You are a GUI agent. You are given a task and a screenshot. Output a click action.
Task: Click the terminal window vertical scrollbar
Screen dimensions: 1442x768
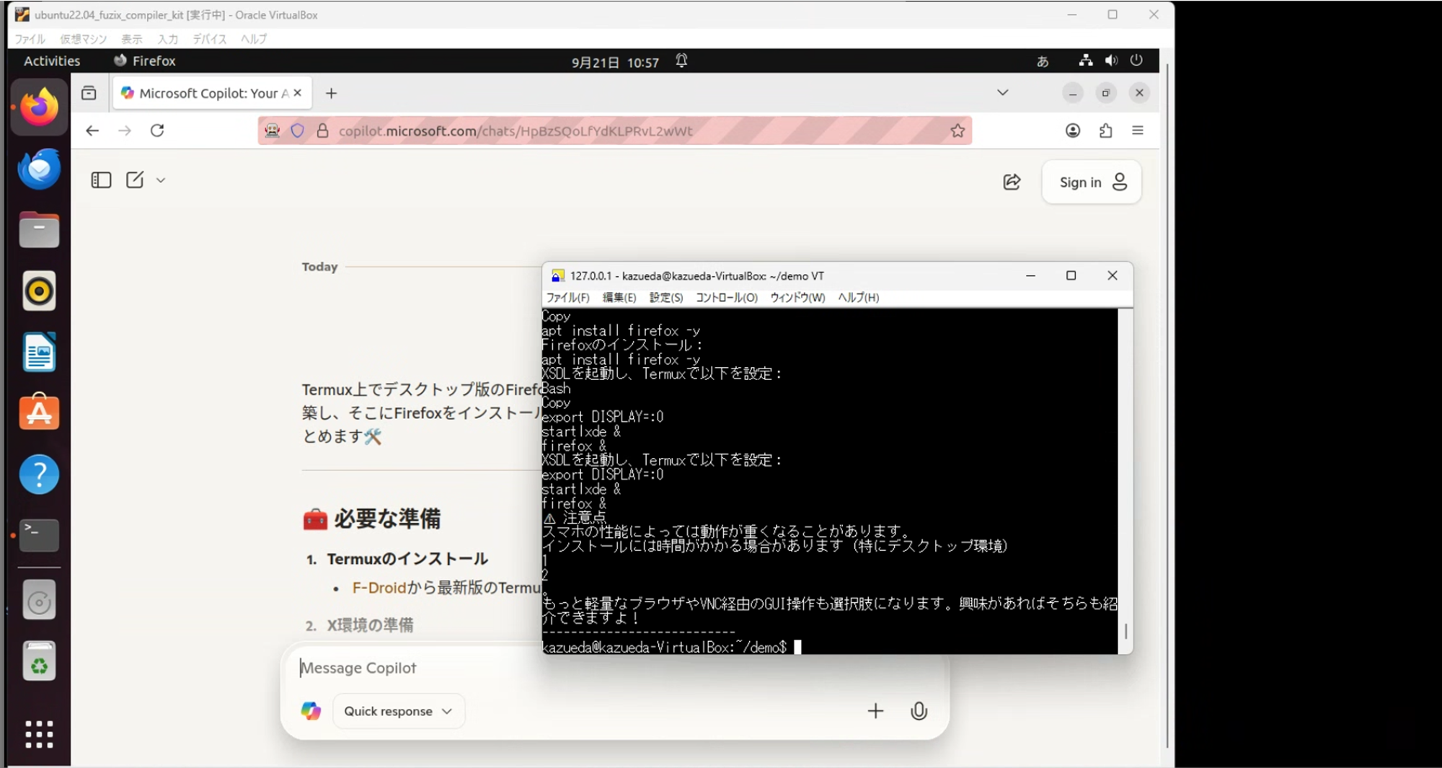pyautogui.click(x=1125, y=632)
